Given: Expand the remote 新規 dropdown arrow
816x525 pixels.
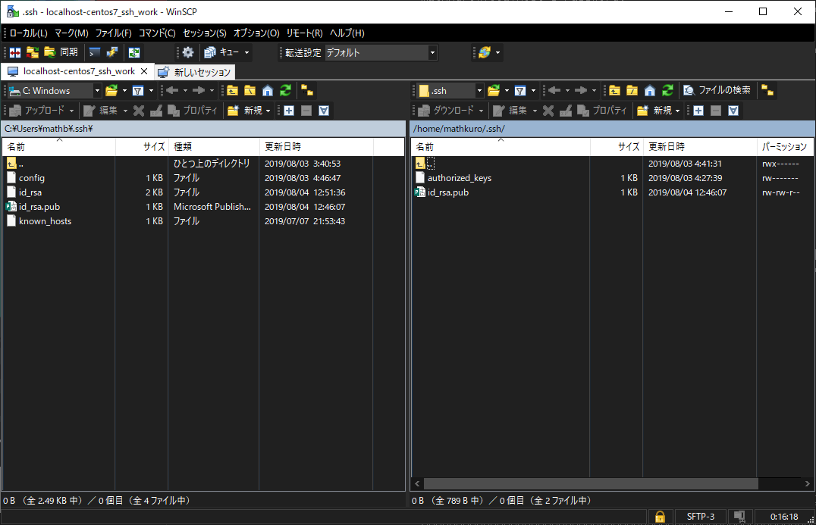Looking at the screenshot, I should pyautogui.click(x=677, y=111).
